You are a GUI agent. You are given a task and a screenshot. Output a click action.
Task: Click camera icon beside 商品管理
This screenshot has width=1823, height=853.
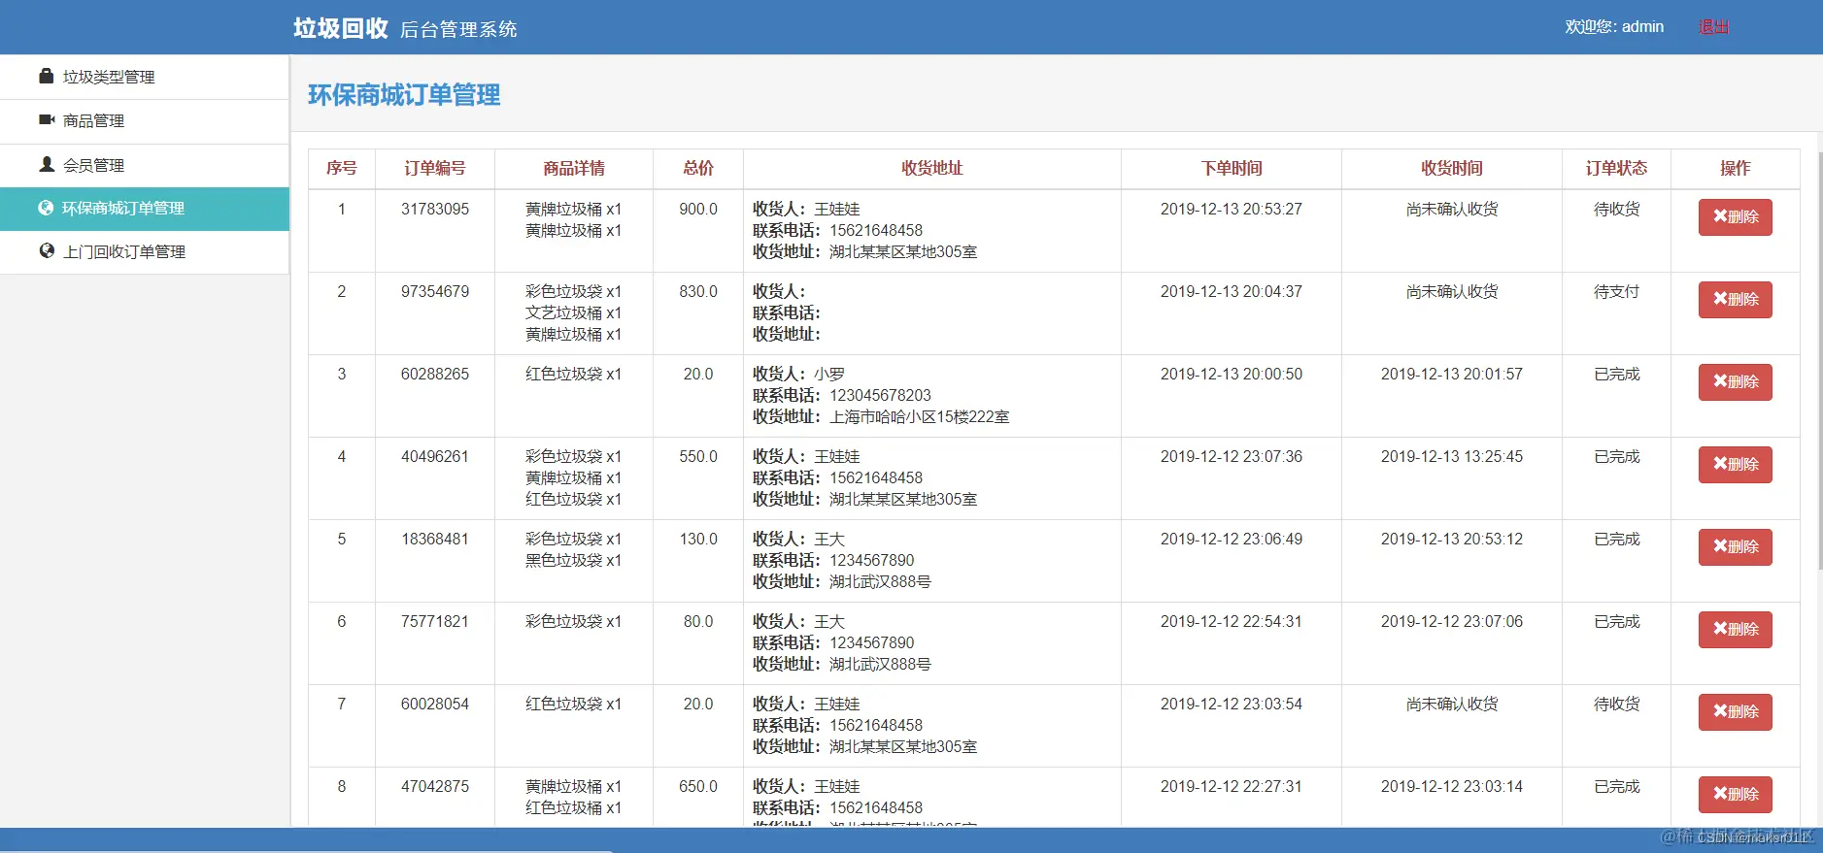(x=46, y=120)
